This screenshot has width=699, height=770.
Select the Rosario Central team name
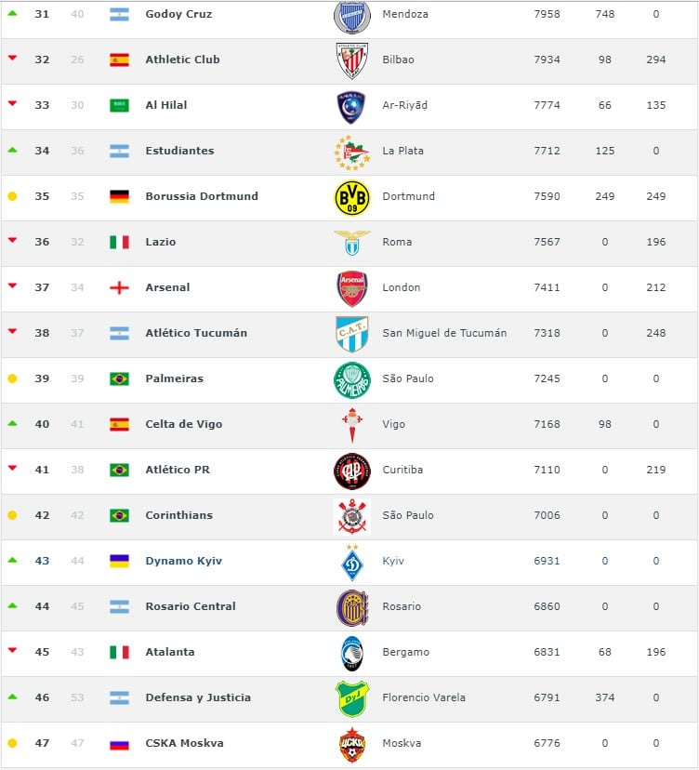[x=190, y=607]
